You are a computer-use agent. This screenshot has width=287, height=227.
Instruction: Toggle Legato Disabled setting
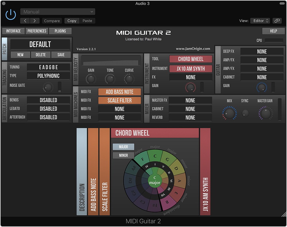(x=48, y=109)
